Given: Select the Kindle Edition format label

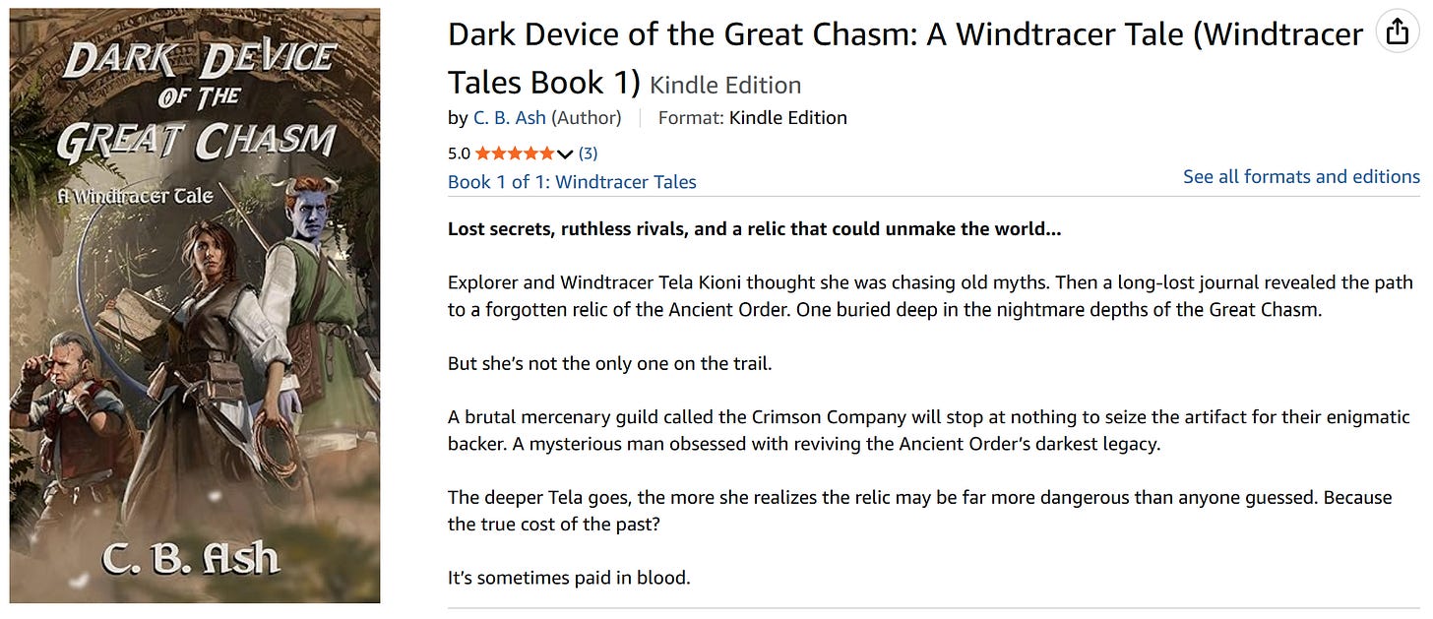Looking at the screenshot, I should click(x=723, y=85).
